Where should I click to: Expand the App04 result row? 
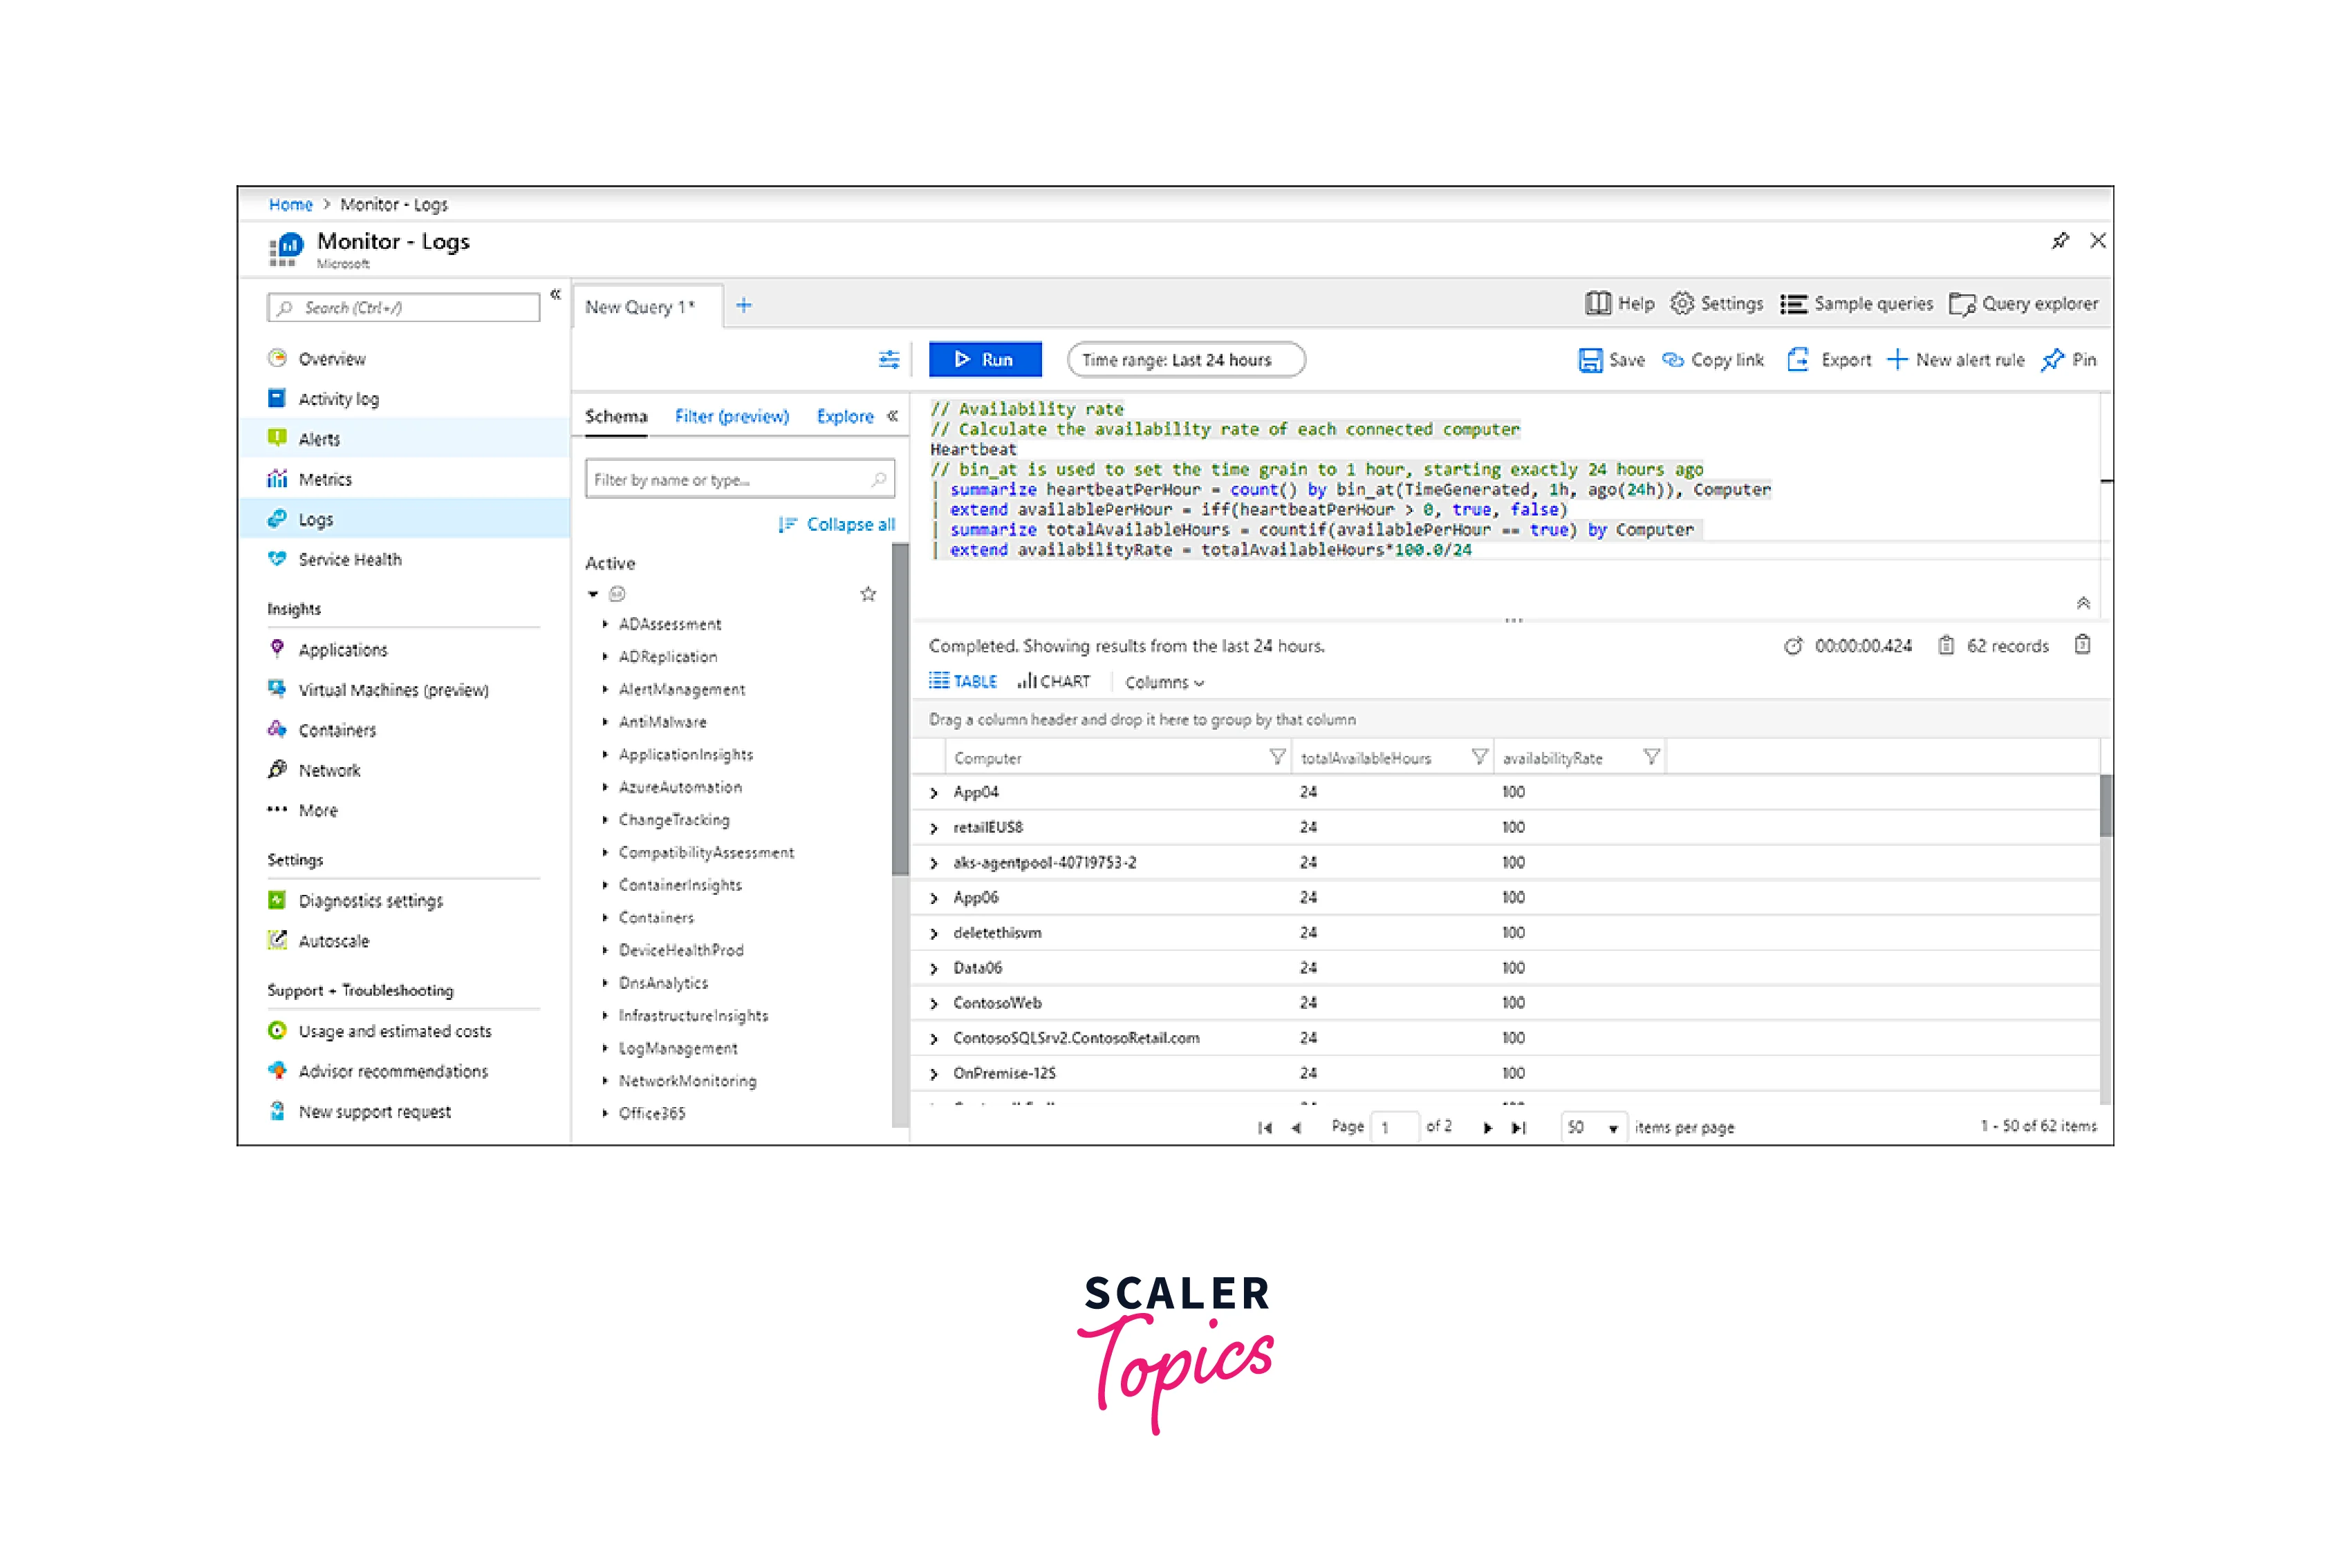click(934, 793)
